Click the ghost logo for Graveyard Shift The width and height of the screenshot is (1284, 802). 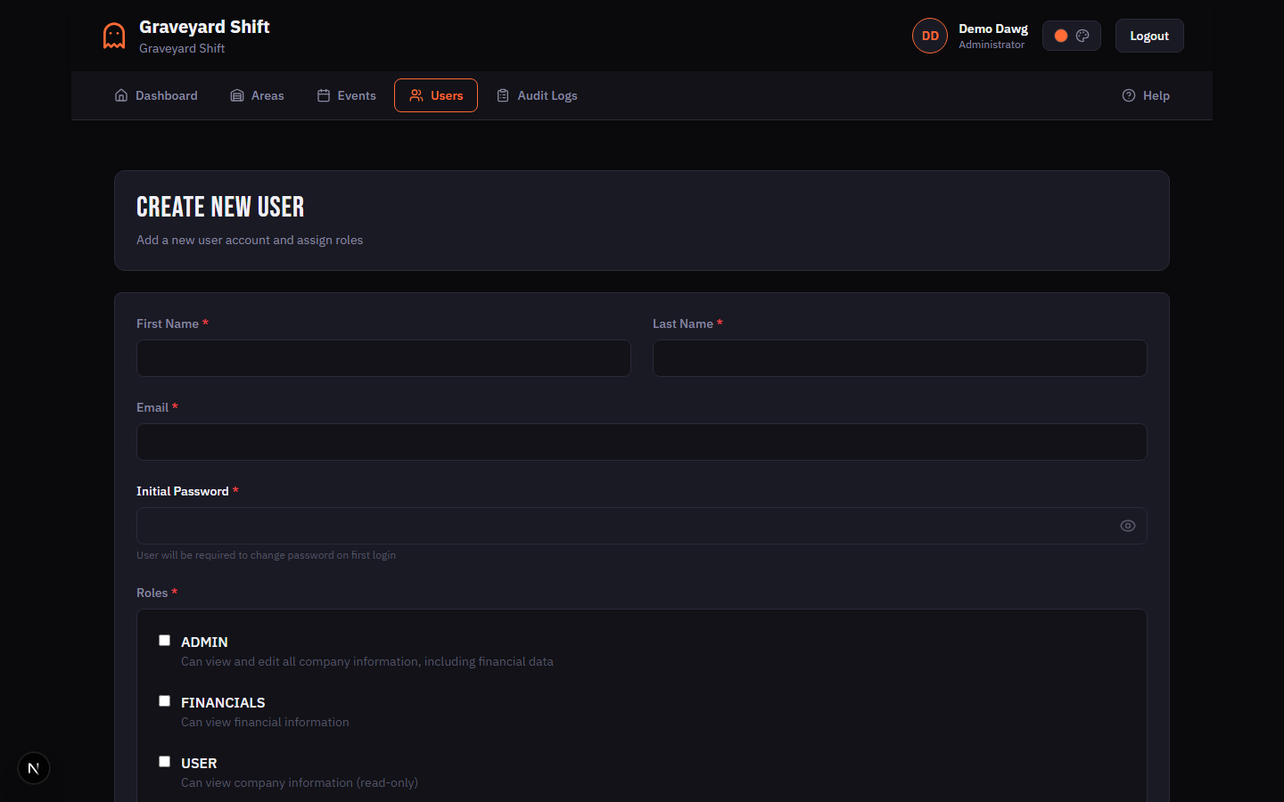click(x=113, y=36)
